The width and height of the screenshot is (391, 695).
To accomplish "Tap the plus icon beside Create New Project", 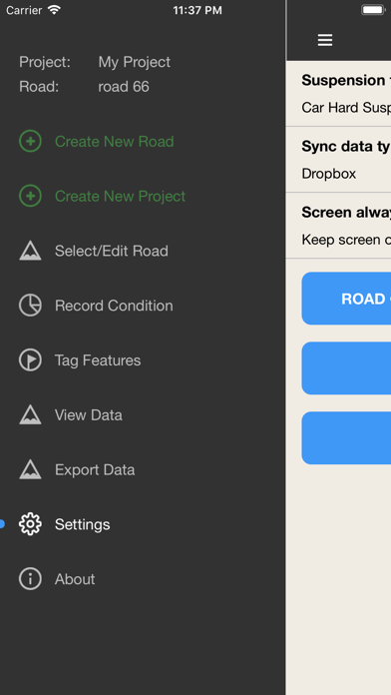I will 30,196.
